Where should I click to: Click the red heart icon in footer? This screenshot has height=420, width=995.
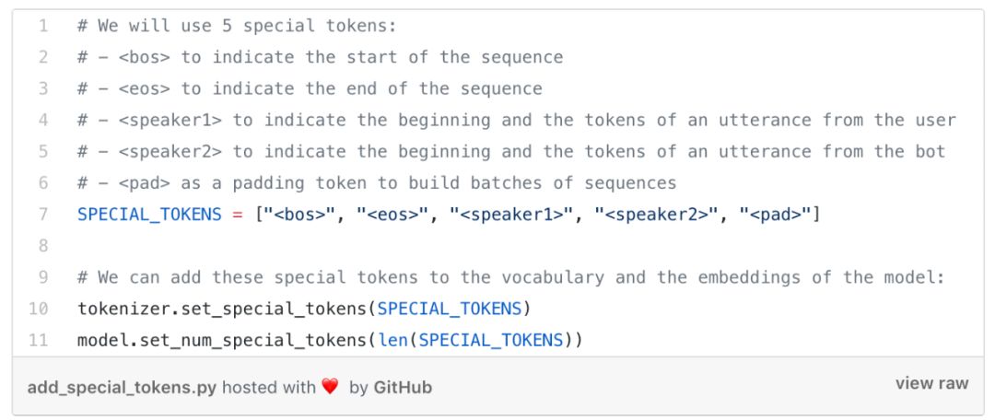[331, 388]
